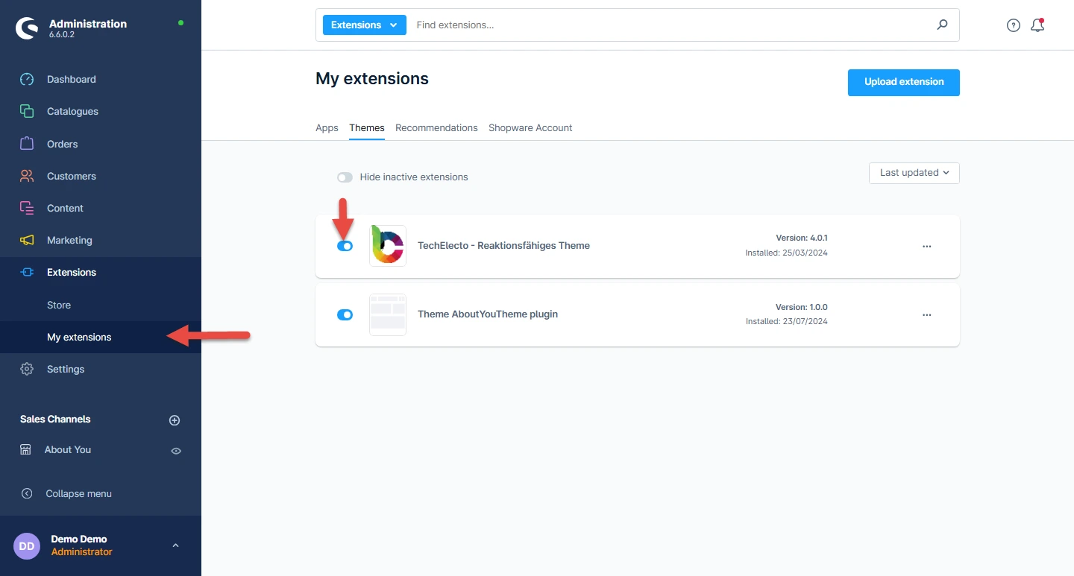This screenshot has width=1074, height=576.
Task: Open the help question mark icon
Action: tap(1013, 25)
